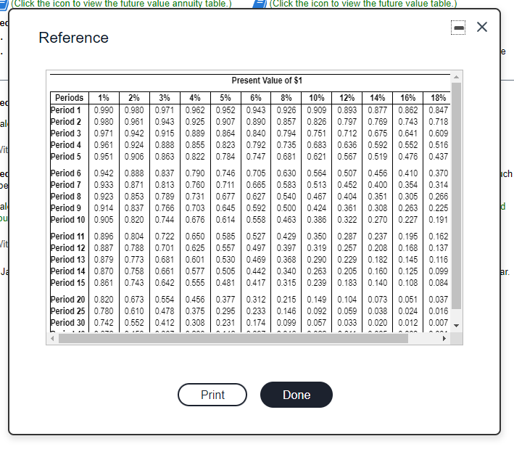
Task: Close the Reference dialog with X
Action: 482,27
